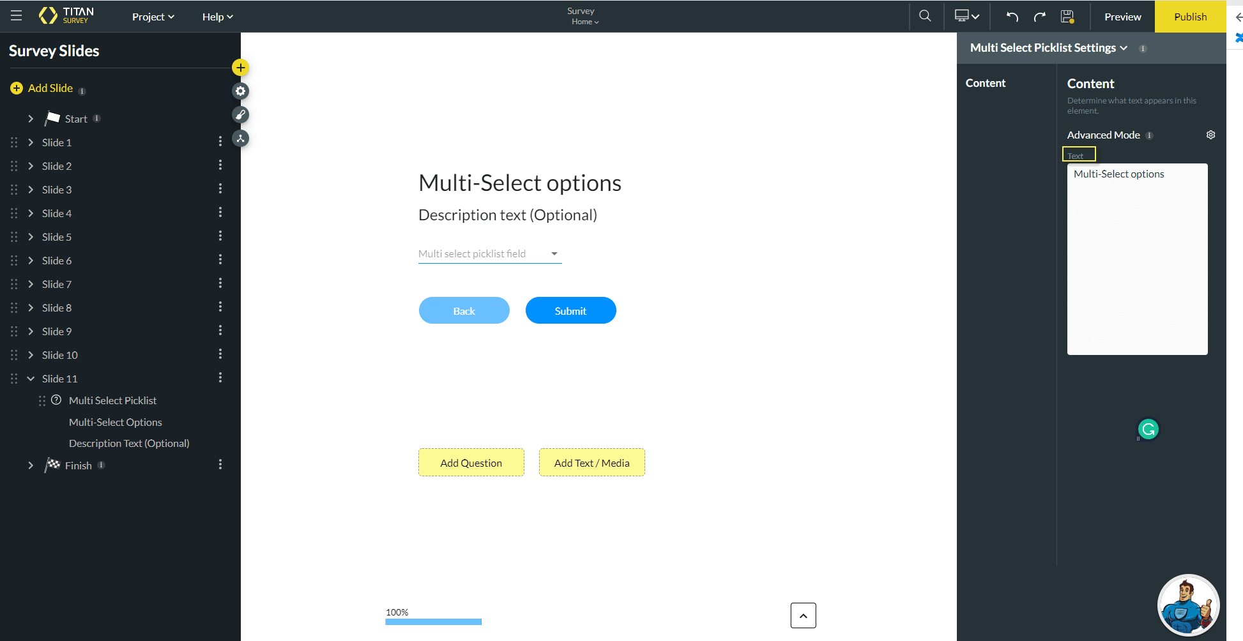
Task: Open the Project menu
Action: (x=153, y=17)
